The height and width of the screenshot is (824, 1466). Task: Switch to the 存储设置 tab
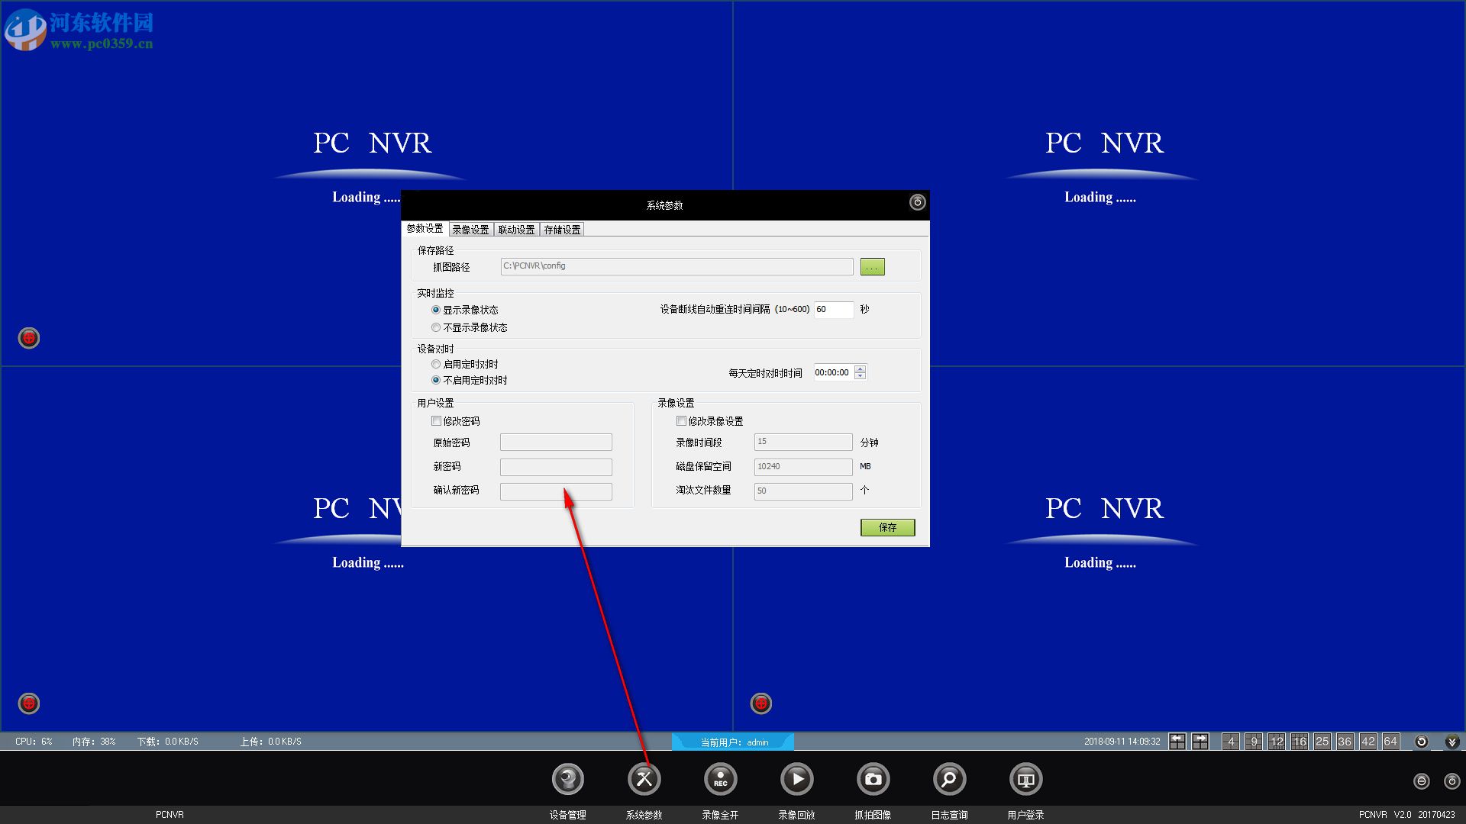(562, 228)
